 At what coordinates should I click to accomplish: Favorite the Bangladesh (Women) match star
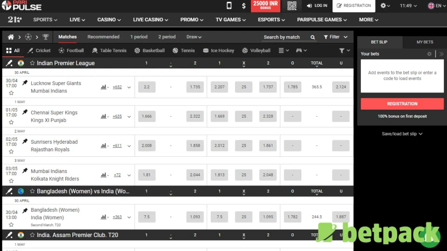click(x=11, y=225)
